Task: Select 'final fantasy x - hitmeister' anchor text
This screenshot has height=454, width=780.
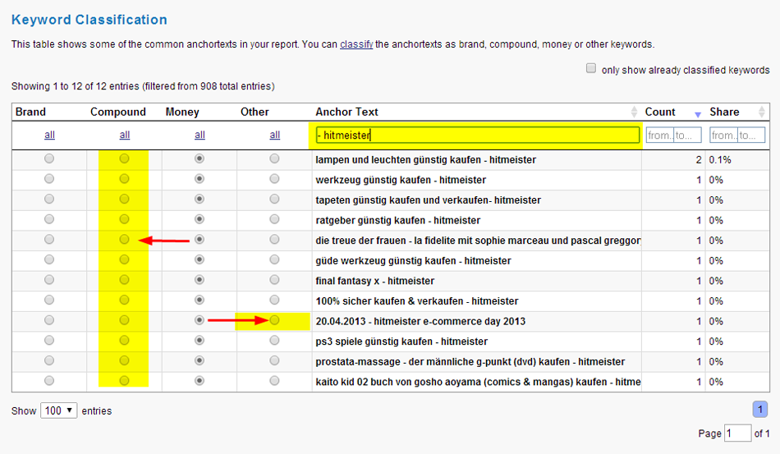Action: (374, 281)
